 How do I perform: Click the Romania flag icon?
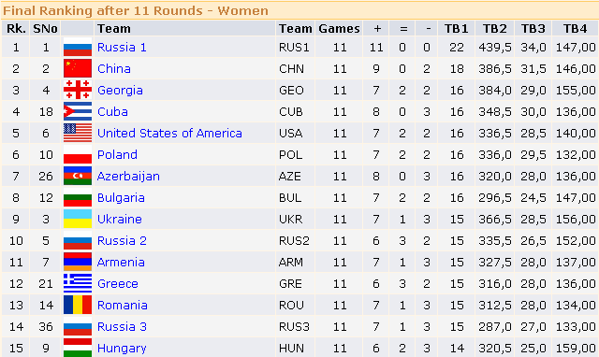pos(78,305)
